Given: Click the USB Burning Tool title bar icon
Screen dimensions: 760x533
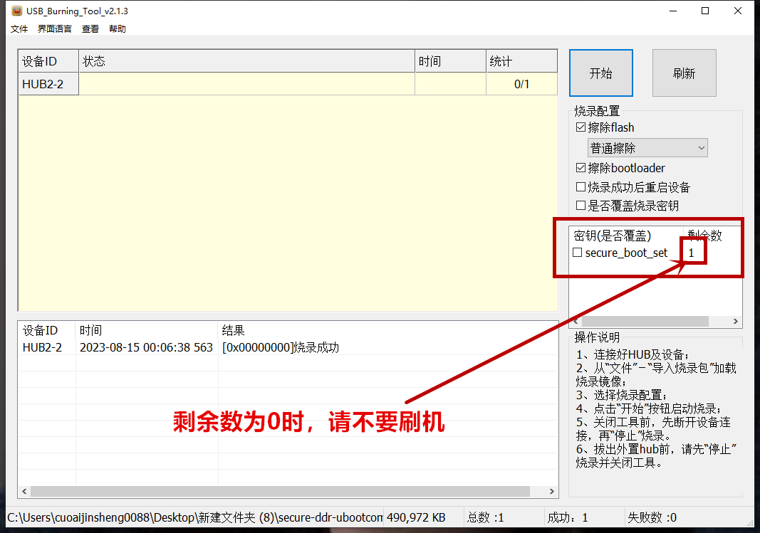Looking at the screenshot, I should tap(10, 11).
